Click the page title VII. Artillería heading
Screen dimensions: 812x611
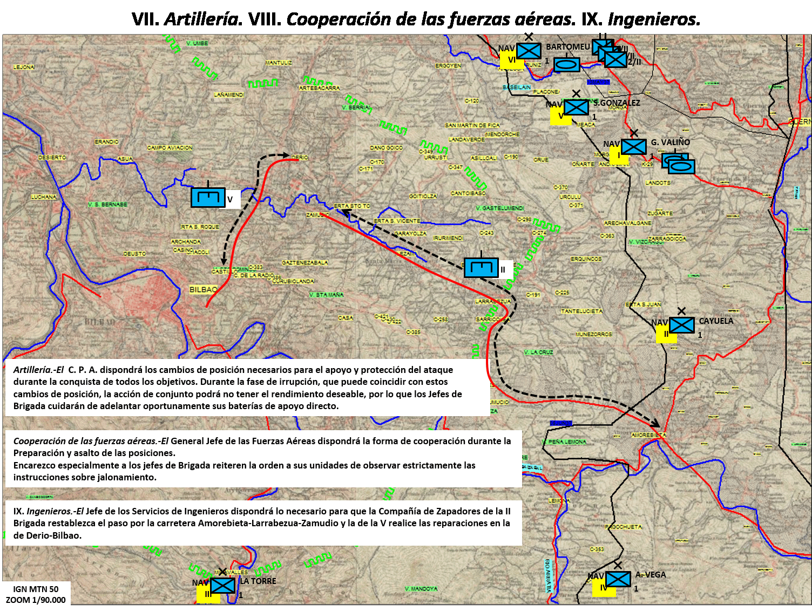point(416,19)
